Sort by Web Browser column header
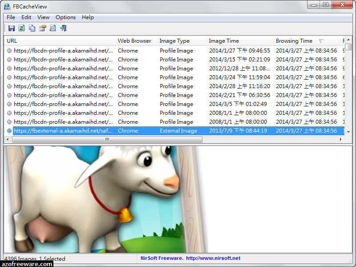The width and height of the screenshot is (356, 267). [136, 41]
